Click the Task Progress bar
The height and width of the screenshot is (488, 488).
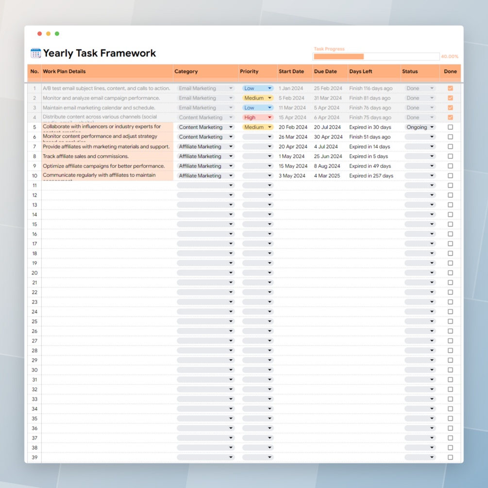coord(376,56)
